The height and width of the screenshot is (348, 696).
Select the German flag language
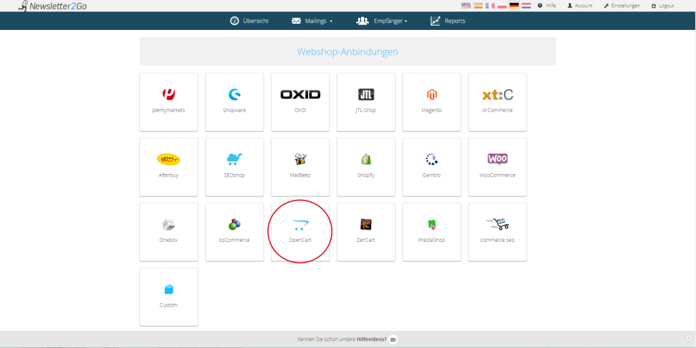pos(514,5)
